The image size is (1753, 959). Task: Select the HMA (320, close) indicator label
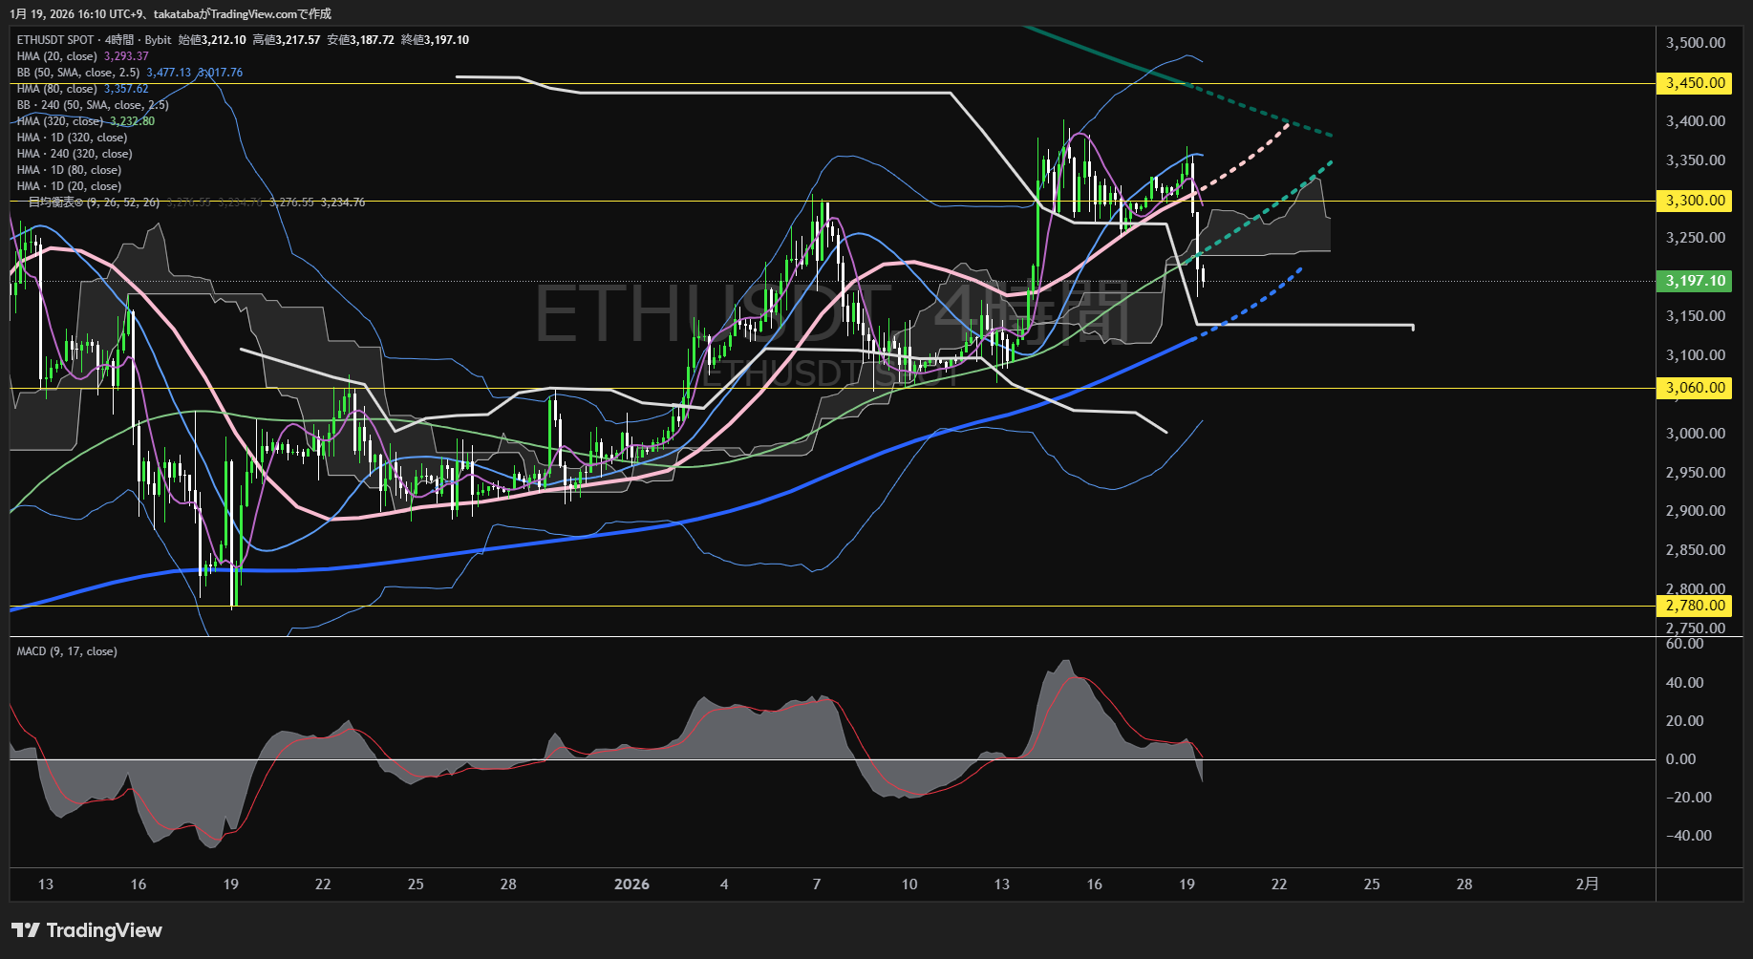pos(59,121)
